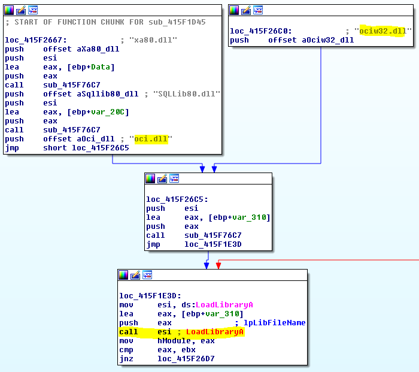Follow "short loc_415F26C5" jump target
This screenshot has height=372, width=419.
point(86,148)
